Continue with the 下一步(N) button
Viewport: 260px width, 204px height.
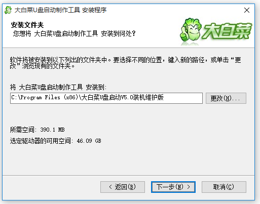pos(173,187)
